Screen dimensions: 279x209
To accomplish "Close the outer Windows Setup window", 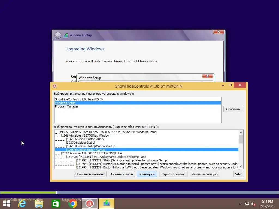I will 219,32.
